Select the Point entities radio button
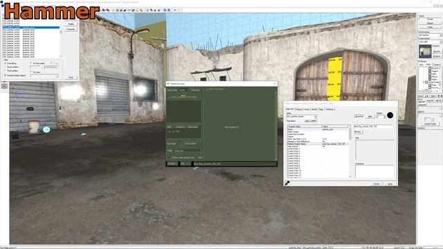Image resolution: width=443 pixels, height=249 pixels. tap(5, 71)
